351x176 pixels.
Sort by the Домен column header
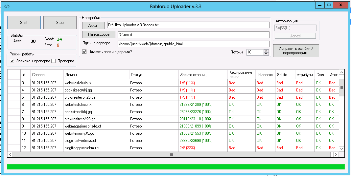tap(96, 75)
